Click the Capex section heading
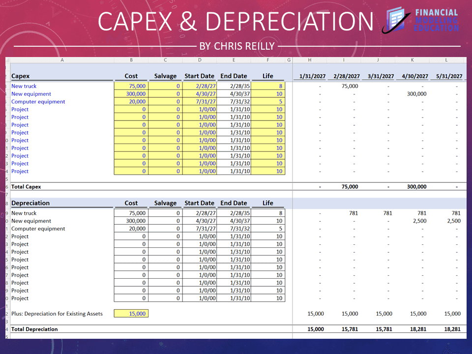 pos(21,76)
